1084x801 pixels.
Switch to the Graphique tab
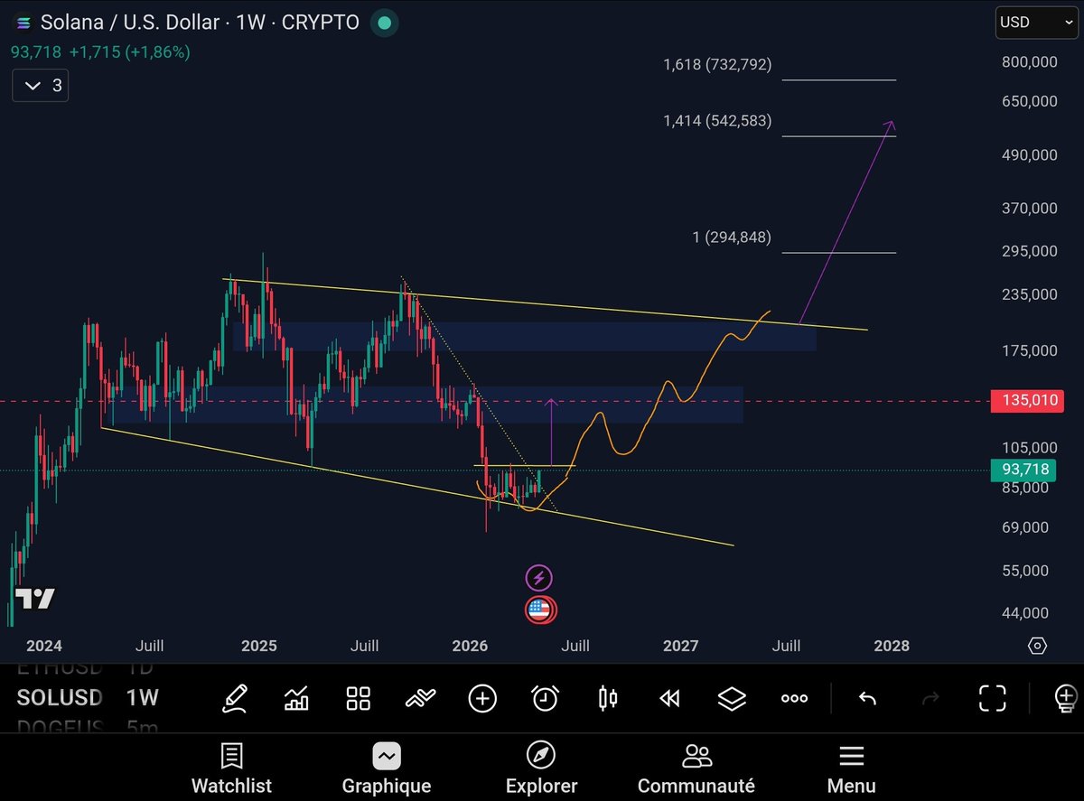tap(387, 768)
